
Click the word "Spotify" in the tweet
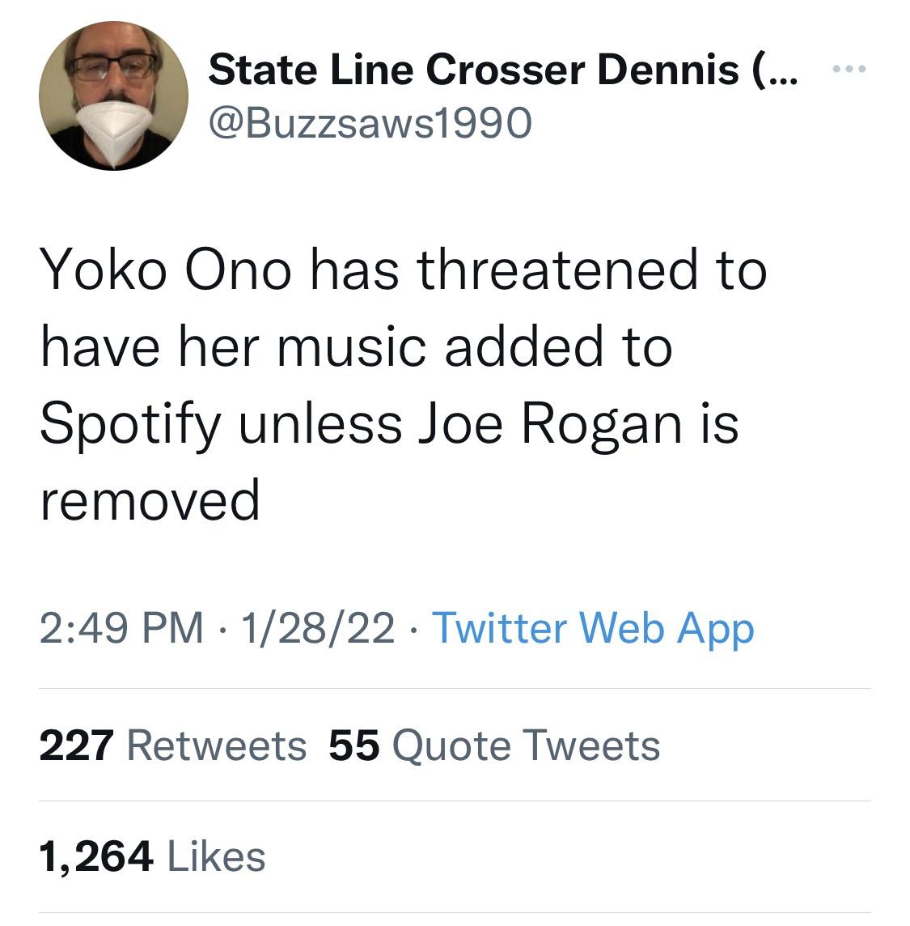click(129, 424)
